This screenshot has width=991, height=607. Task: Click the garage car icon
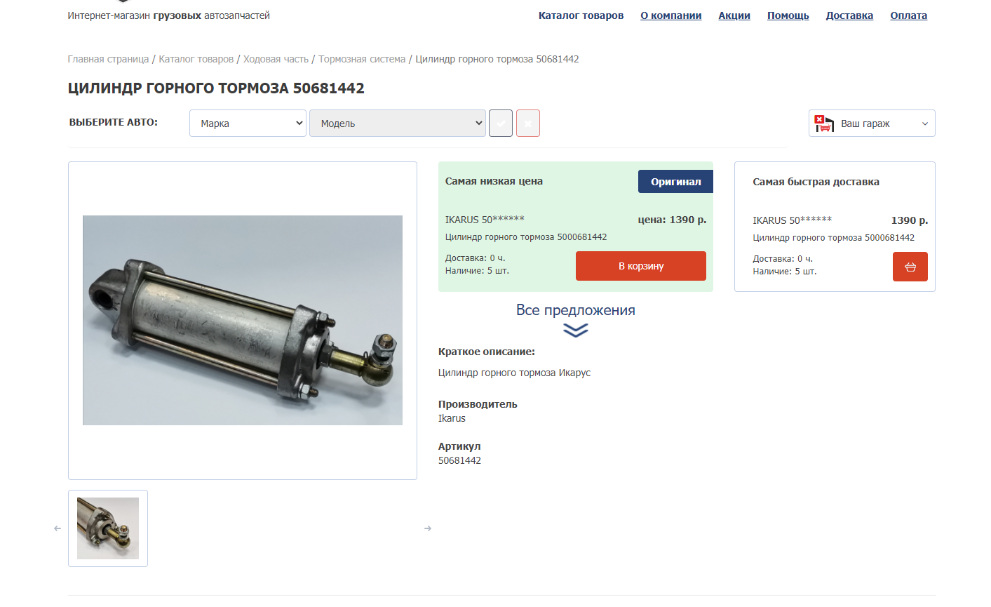pos(824,124)
